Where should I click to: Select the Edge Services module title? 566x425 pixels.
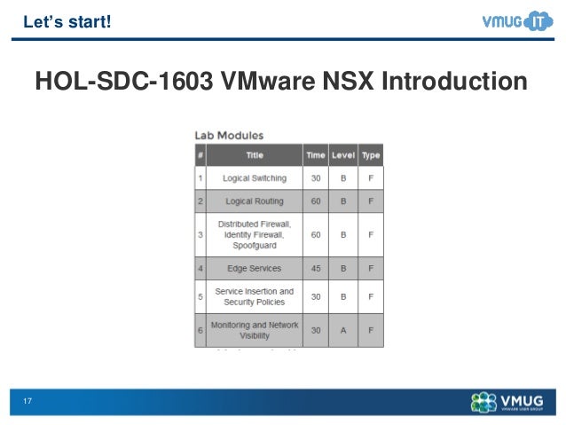point(255,268)
